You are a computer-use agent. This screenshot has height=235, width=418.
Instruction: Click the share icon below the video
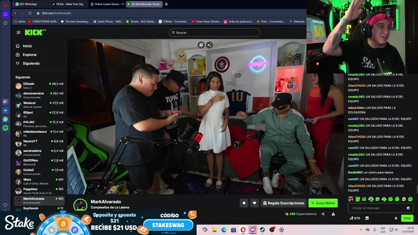point(323,214)
